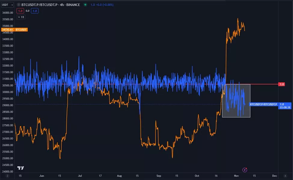This screenshot has width=293, height=180.
Task: Click the green market status dot
Action: coord(85,5)
